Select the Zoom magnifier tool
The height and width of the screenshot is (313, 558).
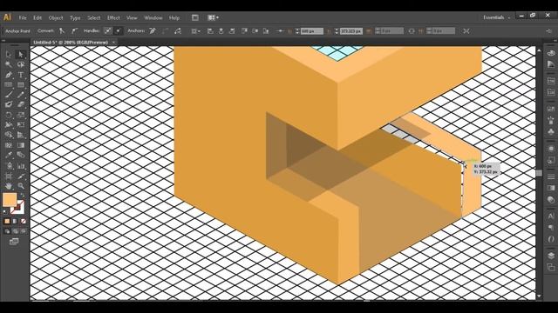[21, 185]
